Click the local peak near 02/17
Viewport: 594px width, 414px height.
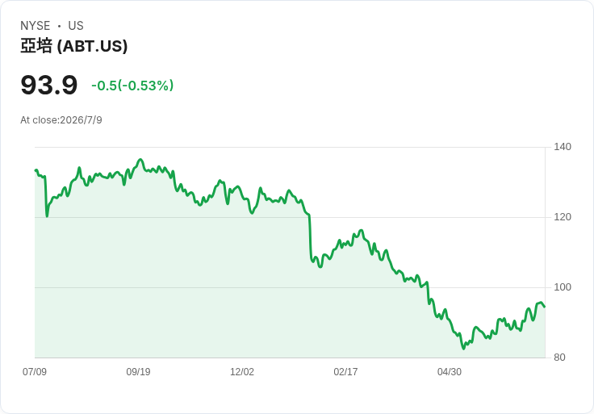(x=361, y=230)
